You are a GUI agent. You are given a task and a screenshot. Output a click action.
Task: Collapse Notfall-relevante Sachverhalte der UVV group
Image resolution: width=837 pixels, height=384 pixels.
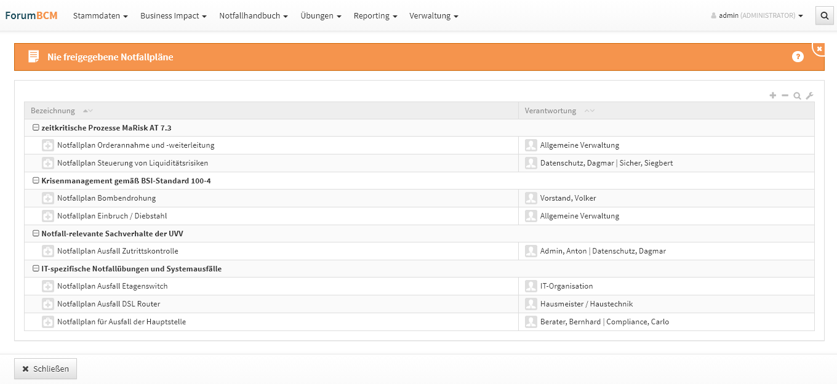click(x=36, y=234)
